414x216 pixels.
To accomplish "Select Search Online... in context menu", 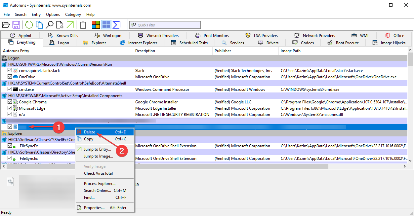I will point(104,191).
